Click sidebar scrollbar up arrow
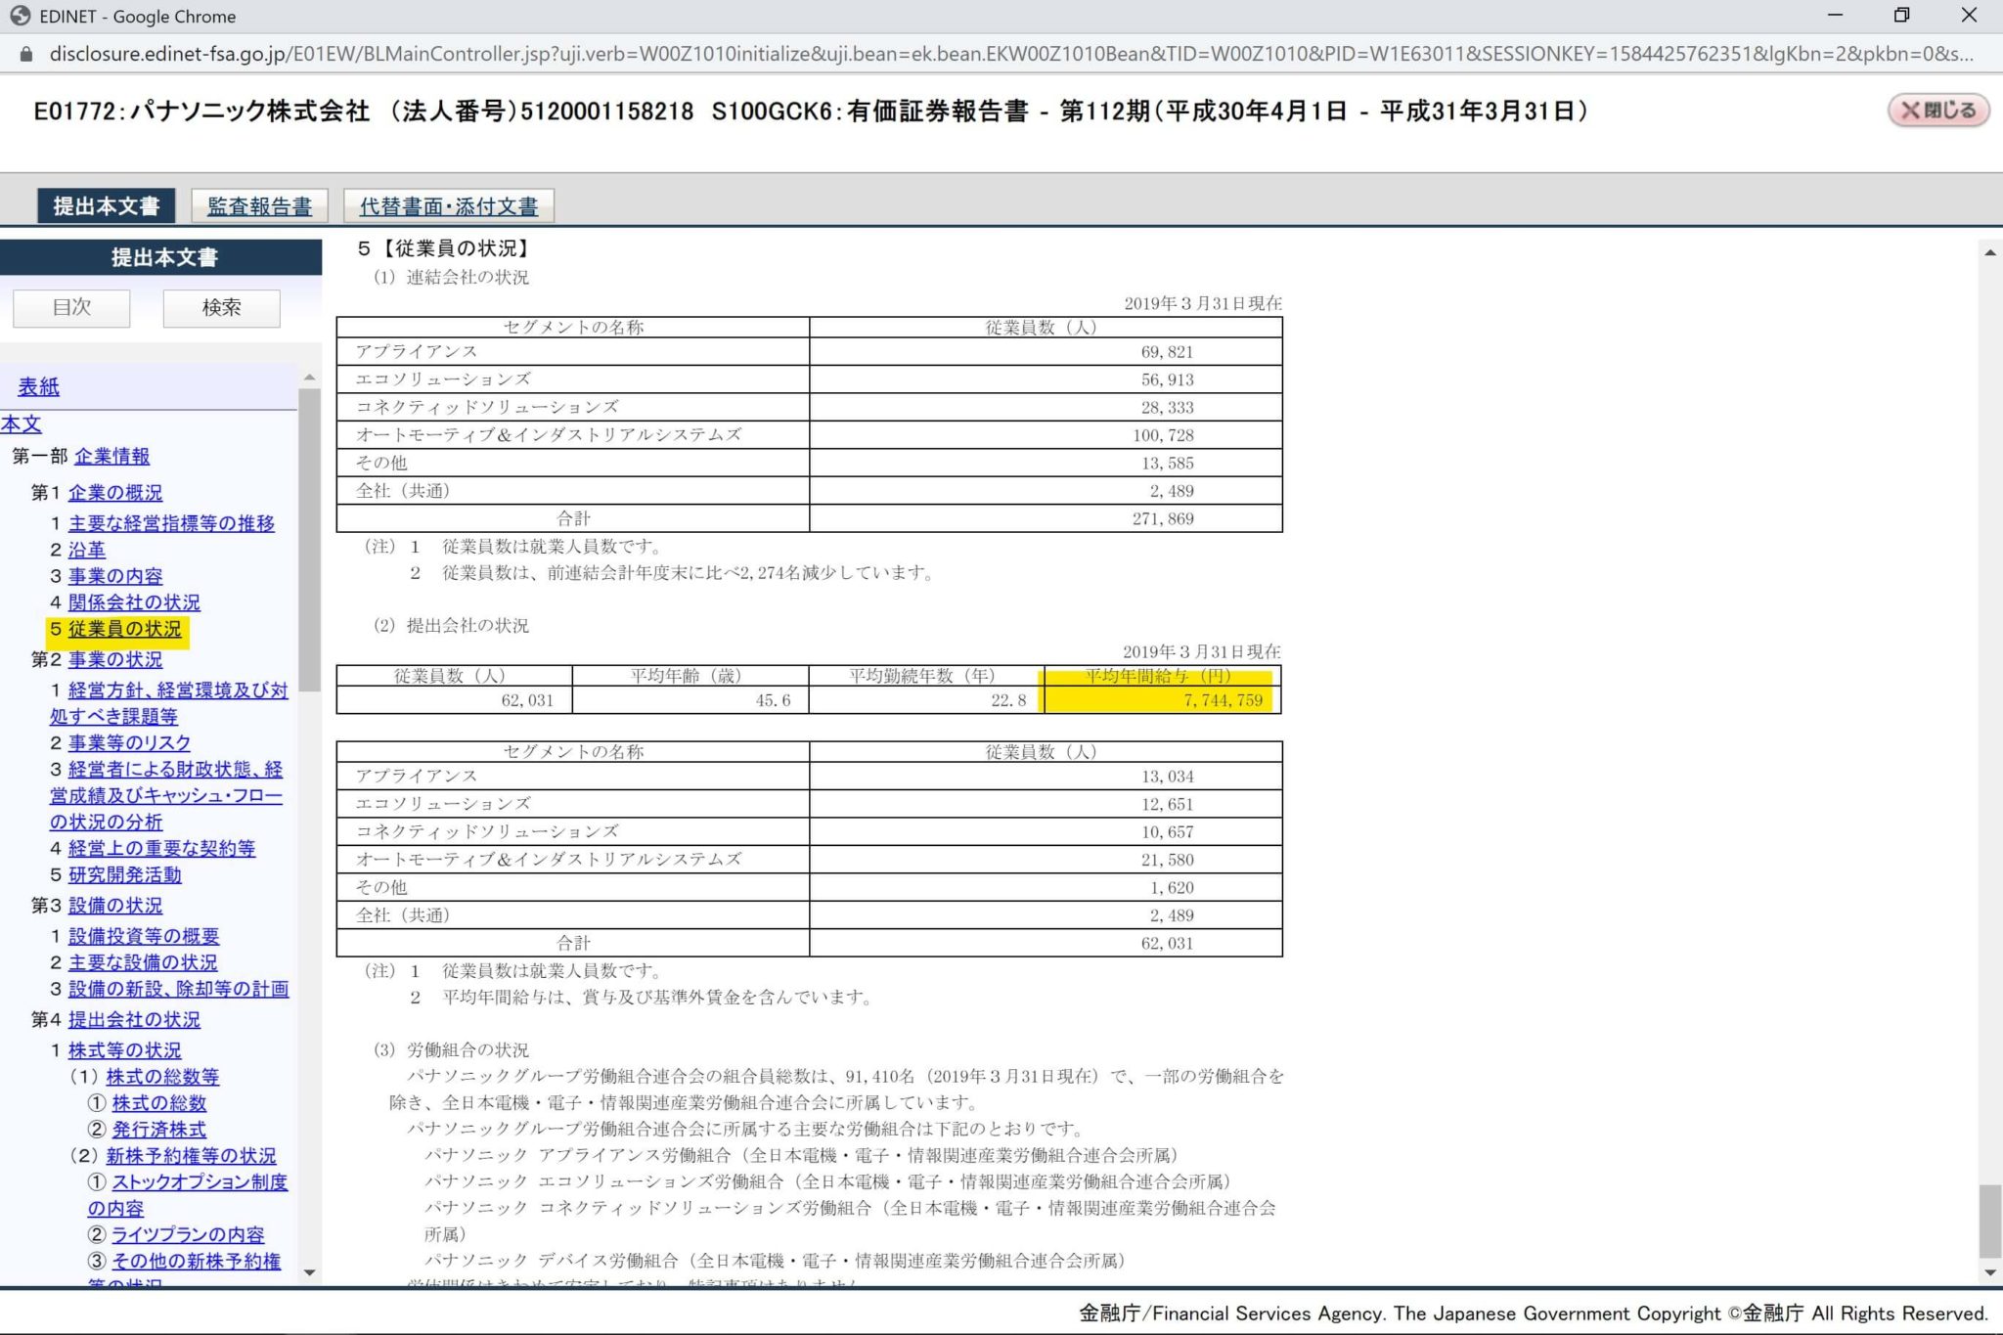 coord(310,378)
